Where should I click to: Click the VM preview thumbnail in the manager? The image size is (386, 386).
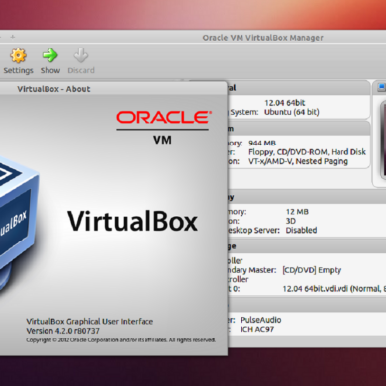click(383, 141)
